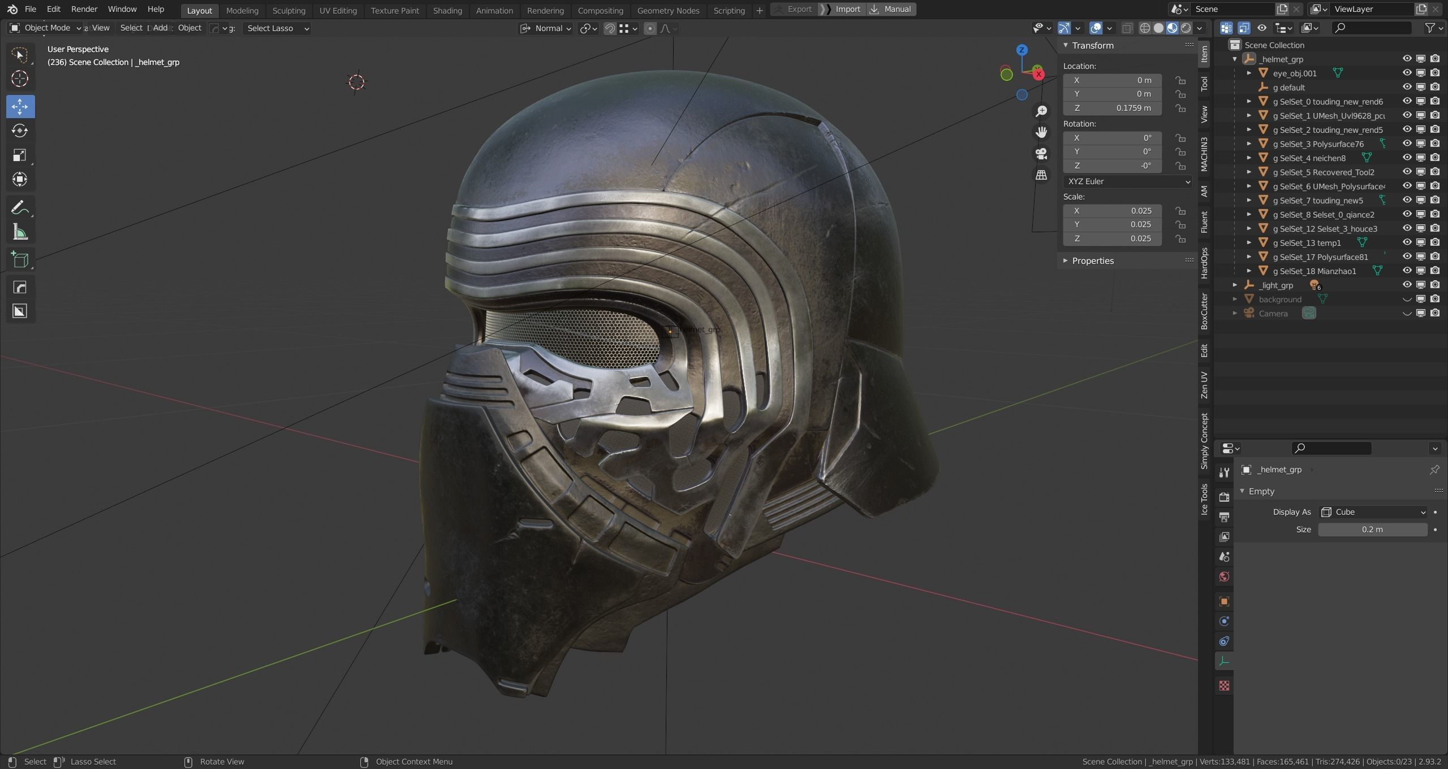Screen dimensions: 1448x769
Task: Select the Annotate tool
Action: pos(20,208)
